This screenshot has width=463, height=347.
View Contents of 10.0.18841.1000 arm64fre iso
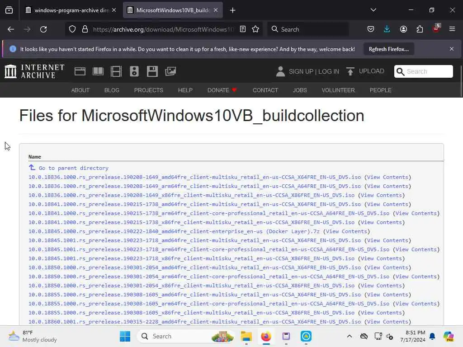pos(416,213)
